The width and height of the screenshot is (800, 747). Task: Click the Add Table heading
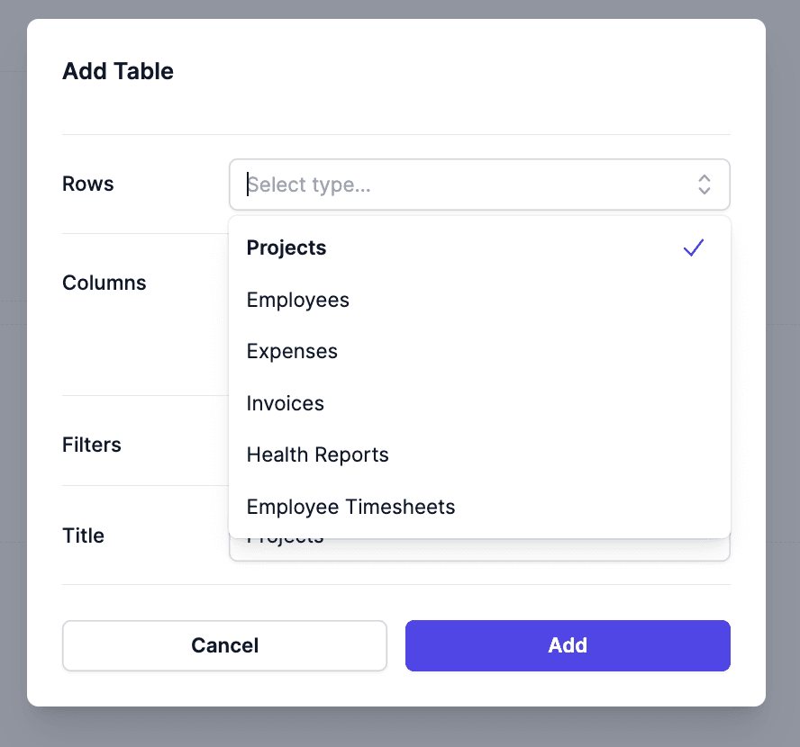click(x=117, y=71)
